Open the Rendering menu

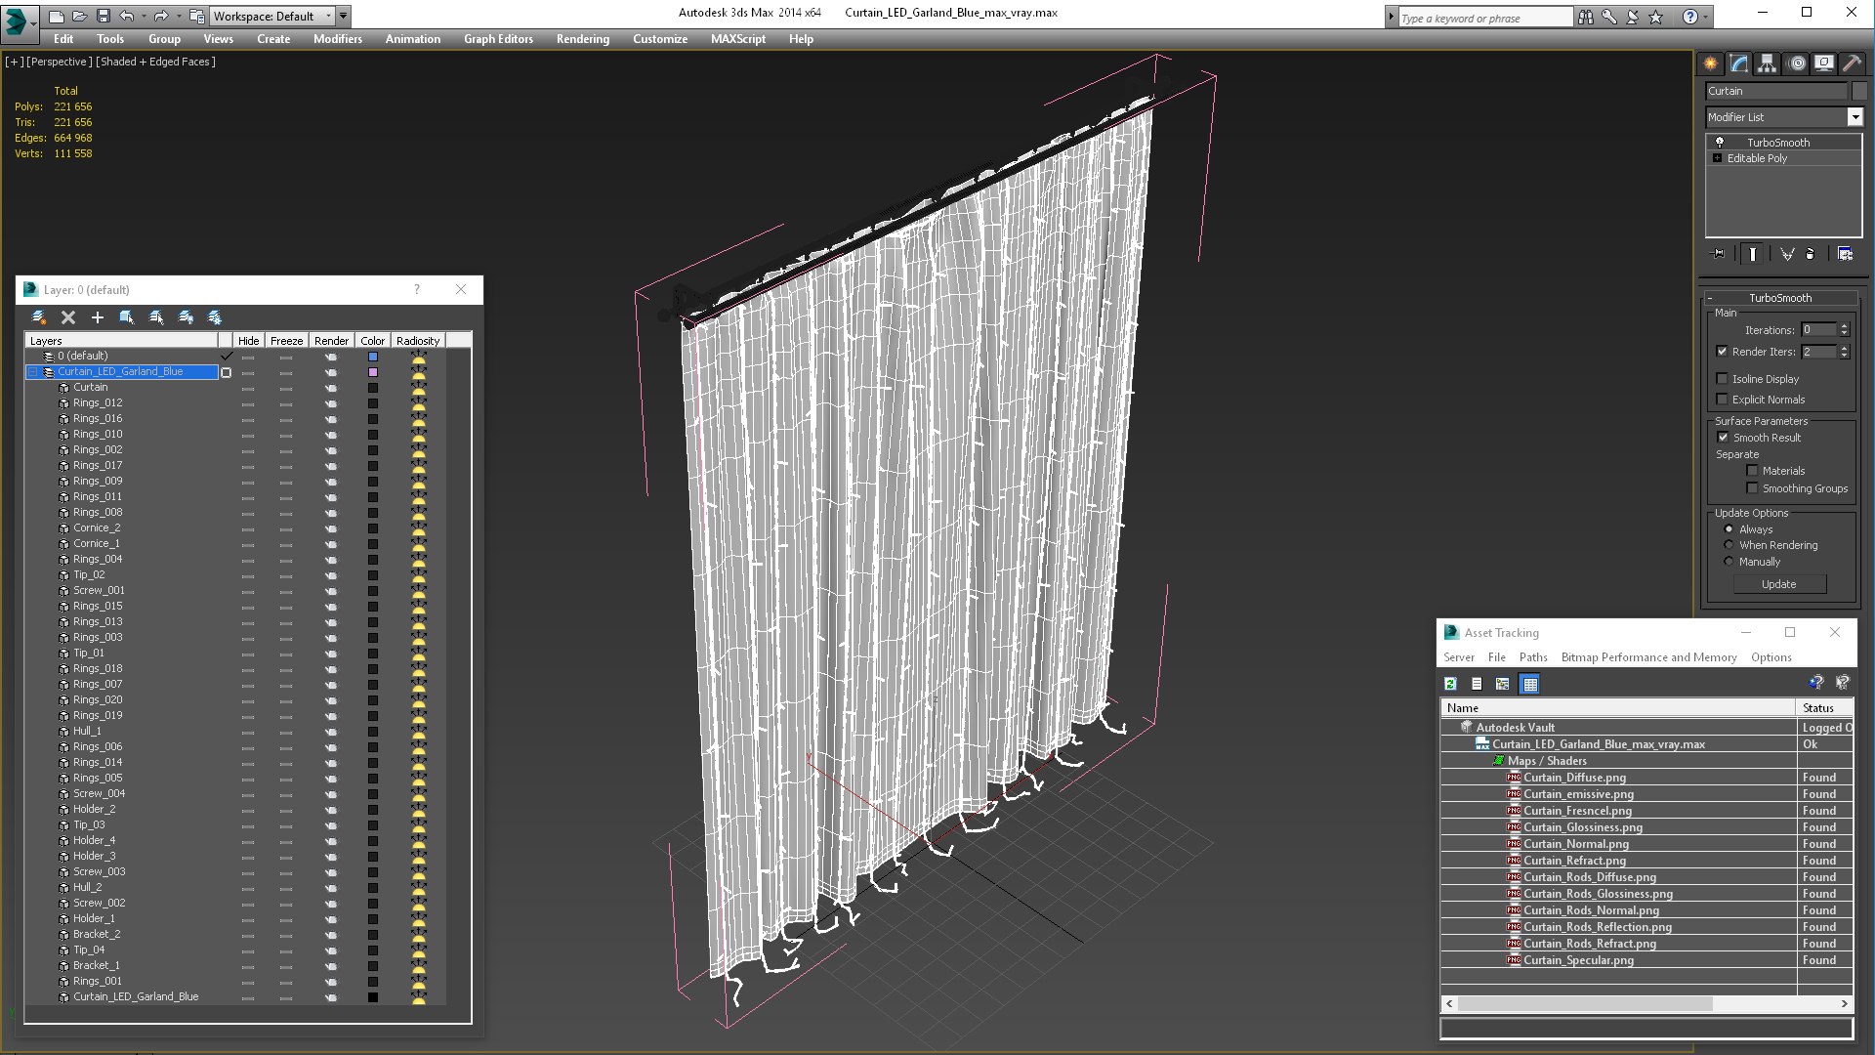[583, 39]
